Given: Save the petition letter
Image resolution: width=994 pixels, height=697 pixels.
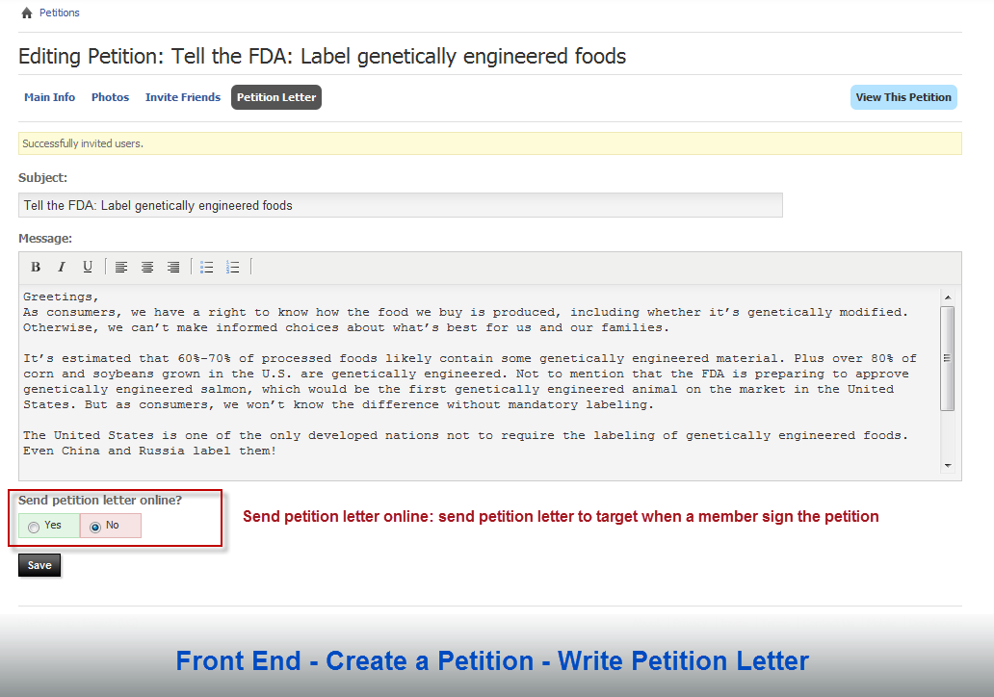Looking at the screenshot, I should coord(39,565).
